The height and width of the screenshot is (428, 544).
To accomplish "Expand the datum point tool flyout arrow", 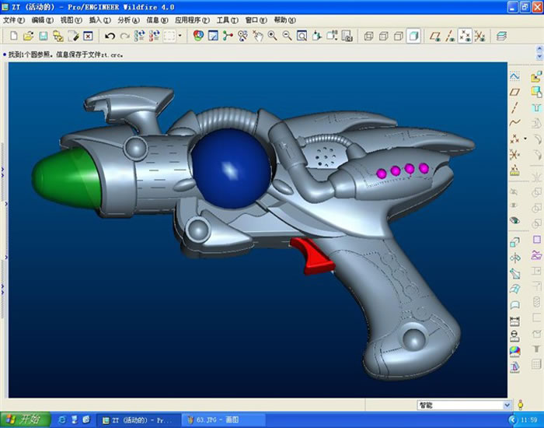I will [x=524, y=139].
